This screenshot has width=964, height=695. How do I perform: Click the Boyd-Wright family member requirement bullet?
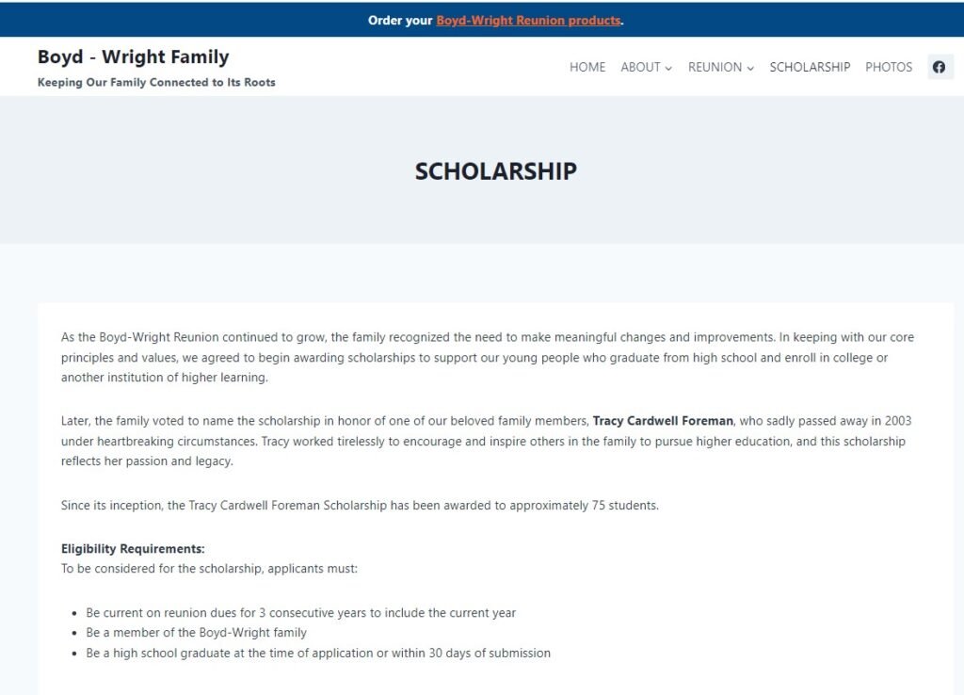tap(196, 633)
